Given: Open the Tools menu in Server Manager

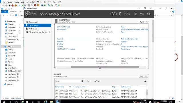Looking at the screenshot, I should (135, 14).
